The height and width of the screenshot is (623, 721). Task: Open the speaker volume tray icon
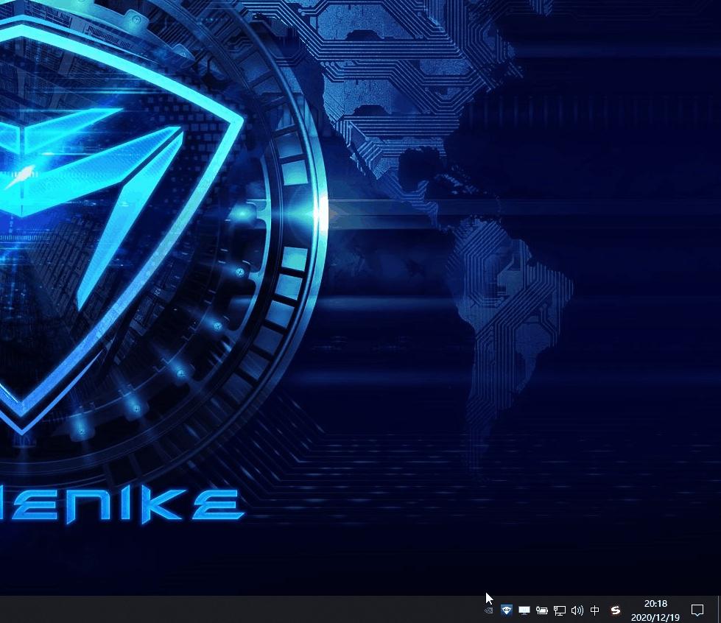(x=577, y=610)
